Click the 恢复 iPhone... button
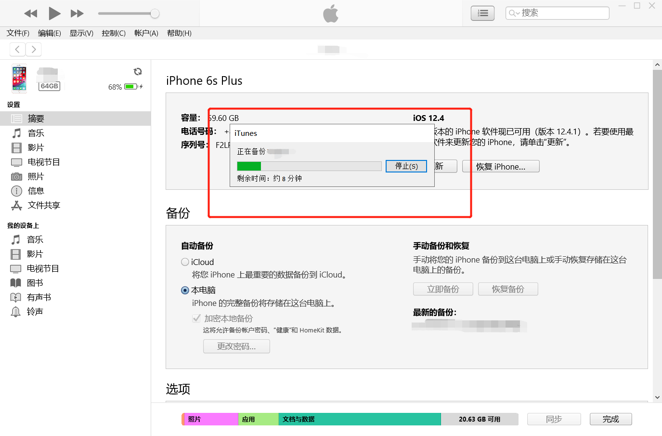The width and height of the screenshot is (662, 436). point(501,166)
